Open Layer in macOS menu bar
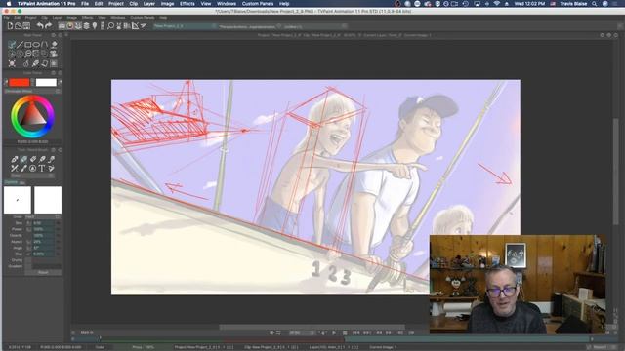625x351 pixels. [x=149, y=4]
